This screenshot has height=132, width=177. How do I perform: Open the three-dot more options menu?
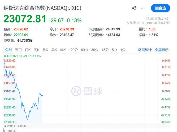[143, 8]
